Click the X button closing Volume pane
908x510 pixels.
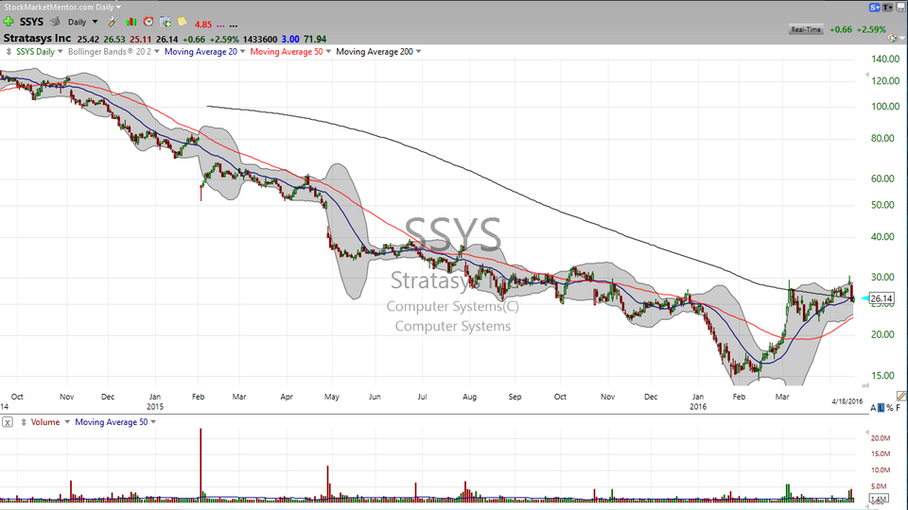[x=7, y=422]
